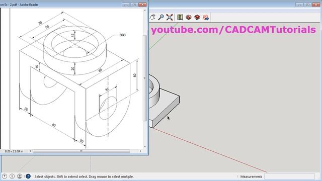Open the Get Models 3D Warehouse icon
This screenshot has height=181, width=322.
(x=189, y=17)
